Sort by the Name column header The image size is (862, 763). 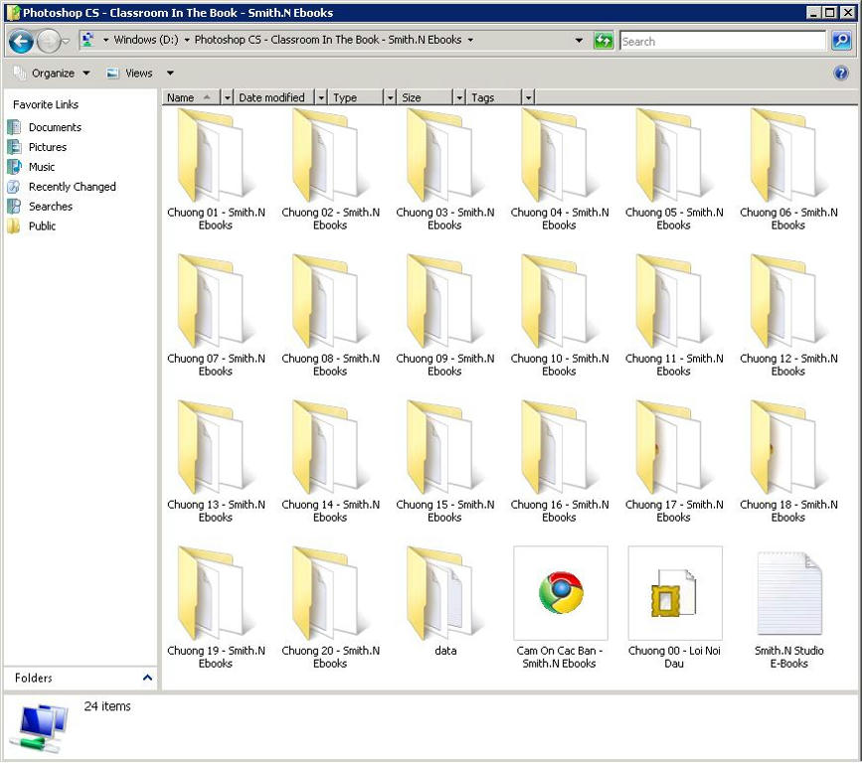191,97
